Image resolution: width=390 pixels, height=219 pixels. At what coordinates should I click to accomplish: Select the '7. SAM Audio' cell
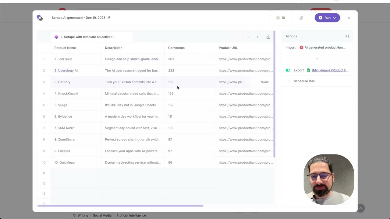click(76, 128)
